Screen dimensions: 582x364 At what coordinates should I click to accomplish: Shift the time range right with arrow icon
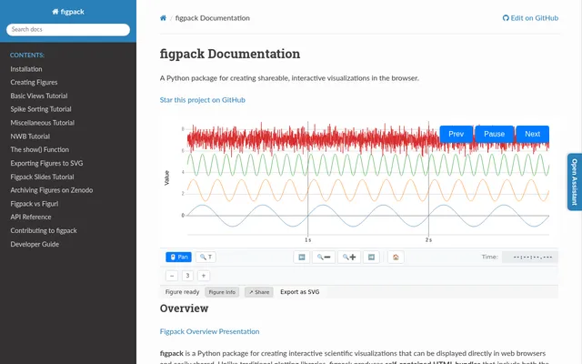pyautogui.click(x=371, y=257)
